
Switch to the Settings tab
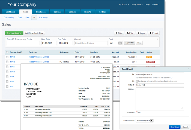coord(103,12)
